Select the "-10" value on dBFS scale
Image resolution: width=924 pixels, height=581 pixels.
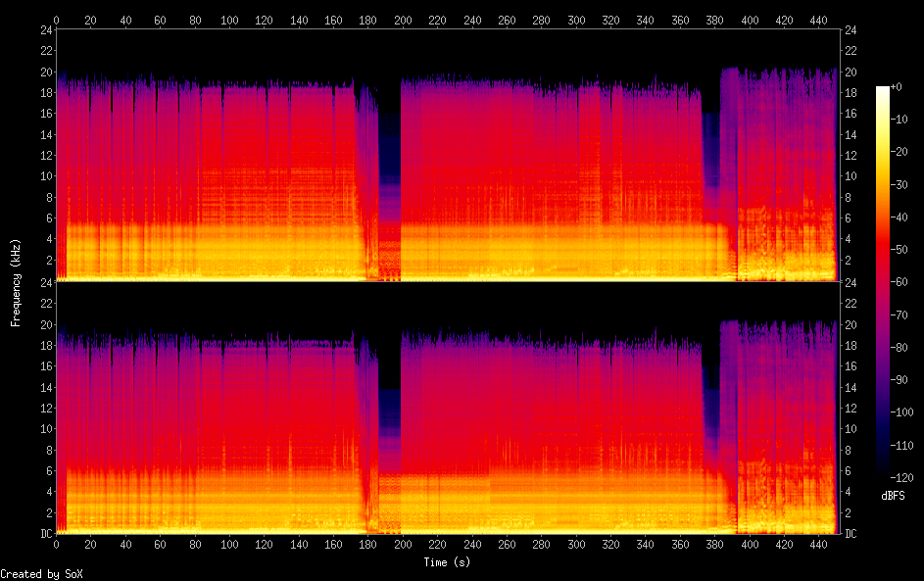pos(900,119)
